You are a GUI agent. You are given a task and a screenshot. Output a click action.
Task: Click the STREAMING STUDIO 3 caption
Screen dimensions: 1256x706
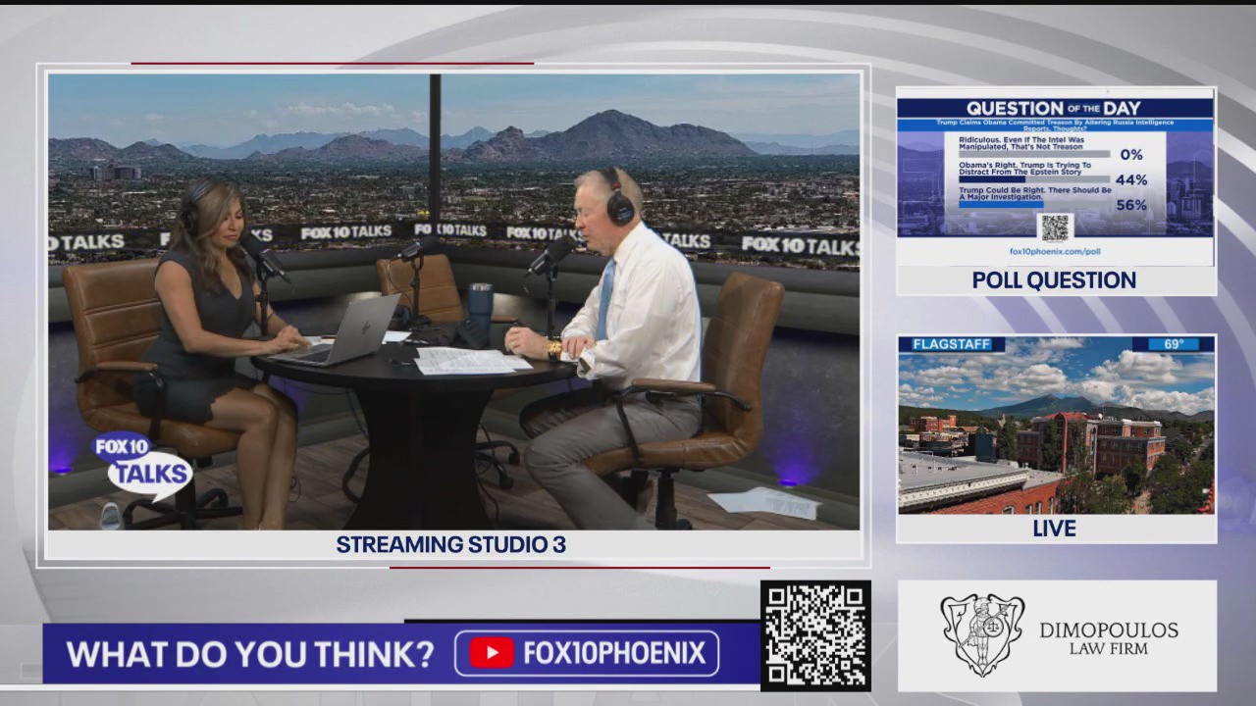[451, 544]
